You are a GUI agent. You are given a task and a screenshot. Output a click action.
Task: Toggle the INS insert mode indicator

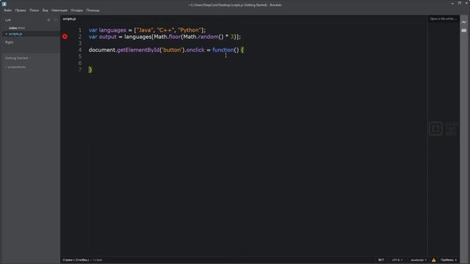(381, 260)
